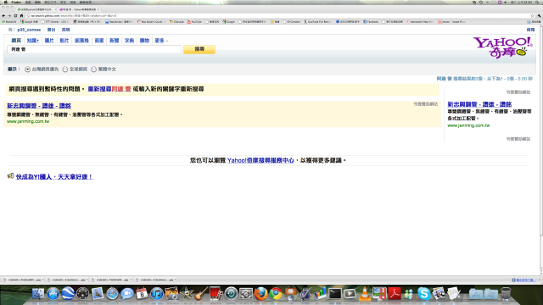The image size is (543, 305).
Task: Open fourth download item's arrow menu
Action: [176, 280]
